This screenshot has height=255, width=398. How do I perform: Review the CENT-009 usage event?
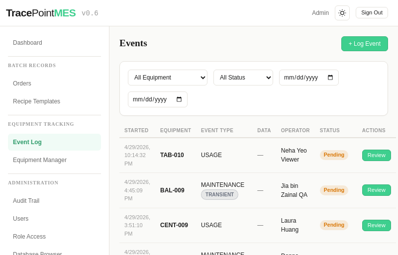[377, 225]
